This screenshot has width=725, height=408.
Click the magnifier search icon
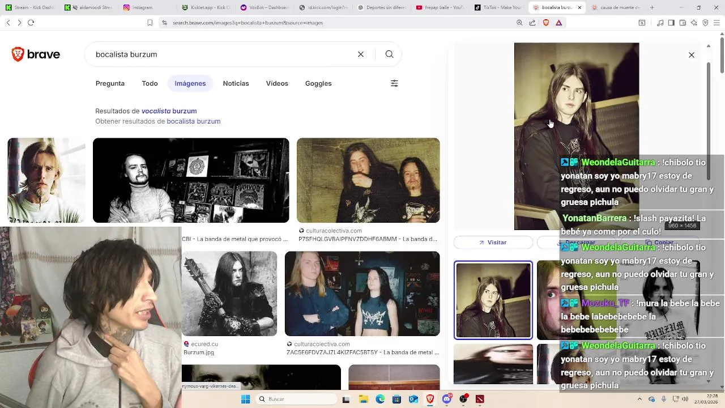tap(389, 54)
